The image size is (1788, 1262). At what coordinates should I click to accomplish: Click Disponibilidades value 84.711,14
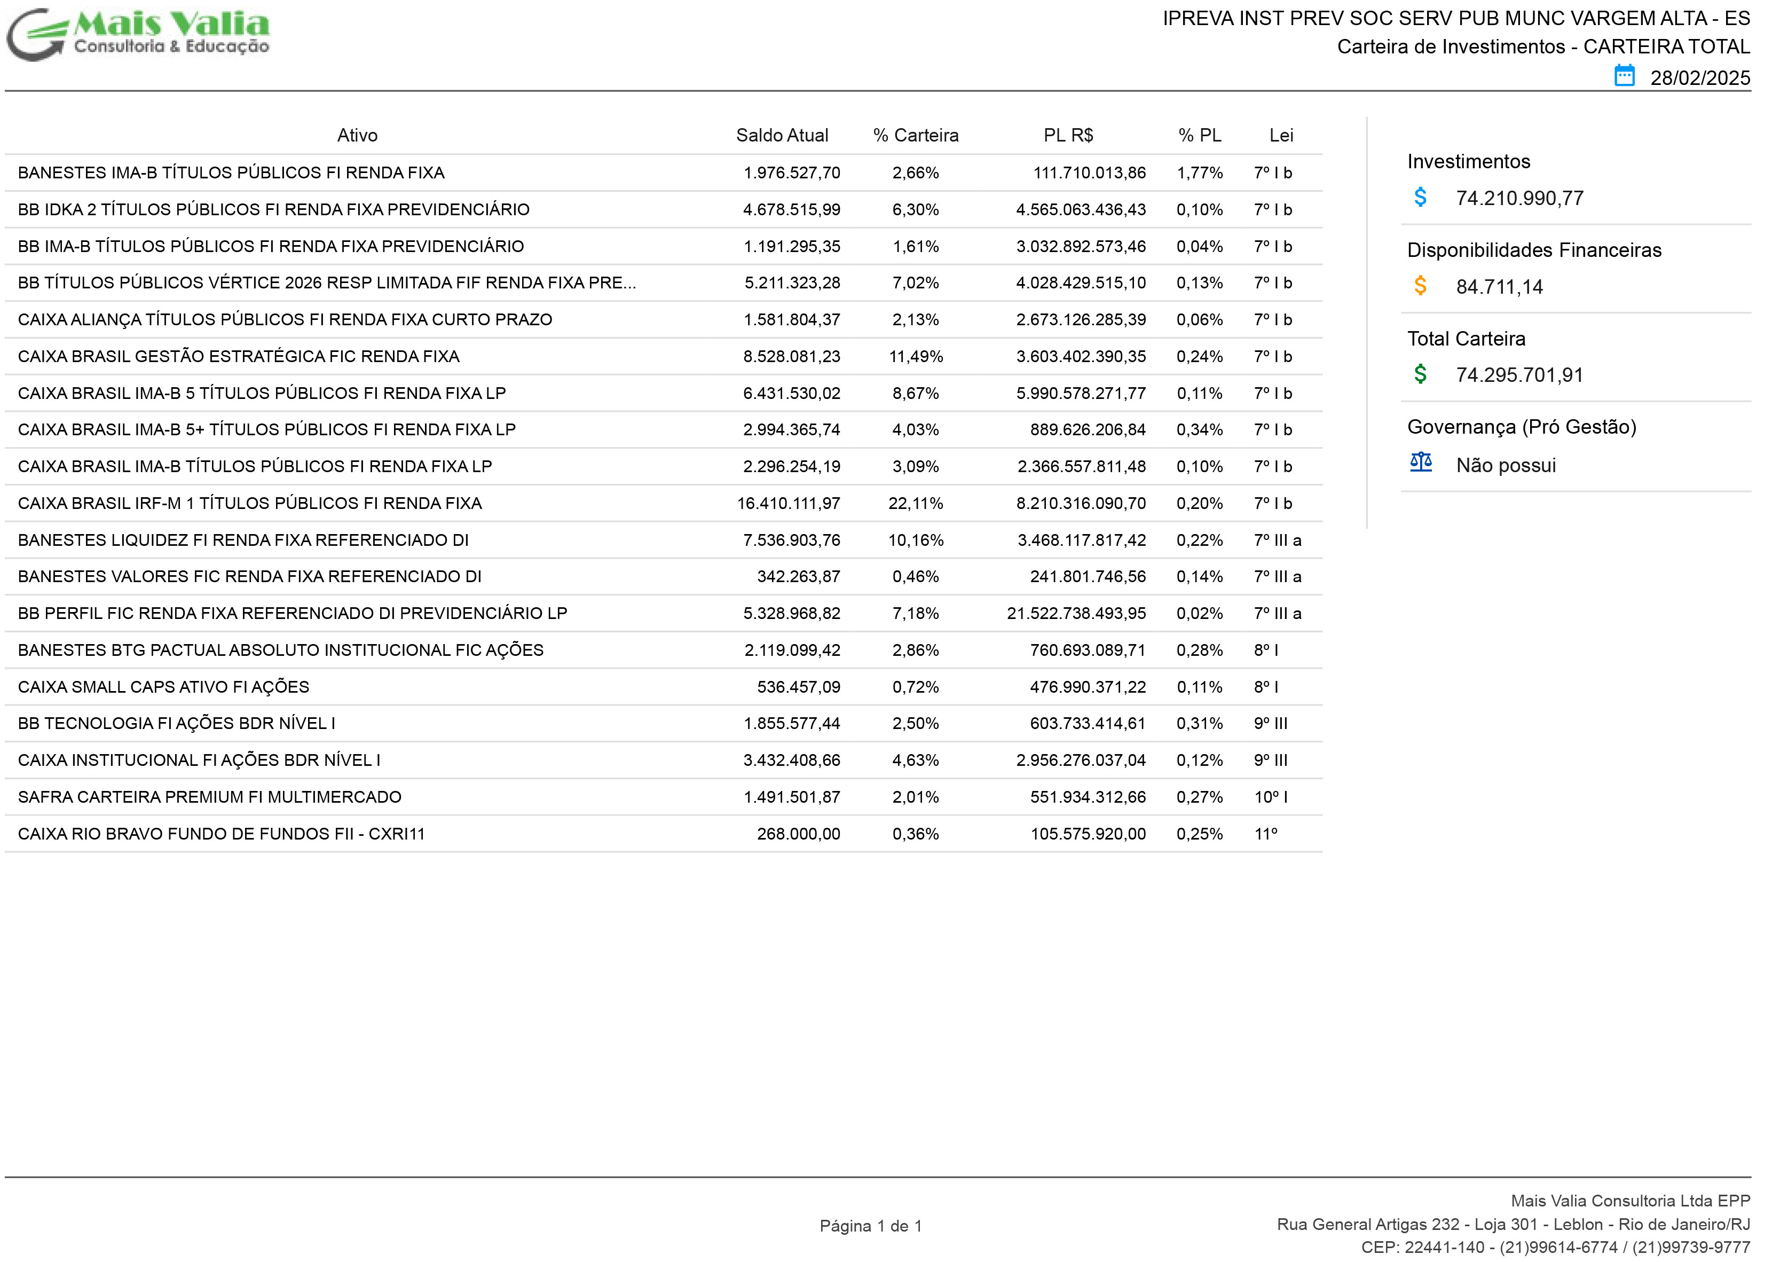1500,287
